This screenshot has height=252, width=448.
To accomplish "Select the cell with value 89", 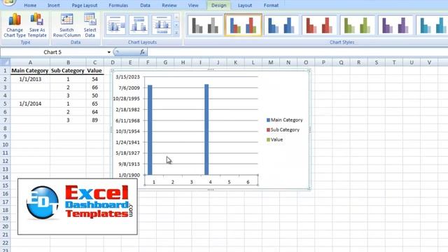I will [94, 120].
